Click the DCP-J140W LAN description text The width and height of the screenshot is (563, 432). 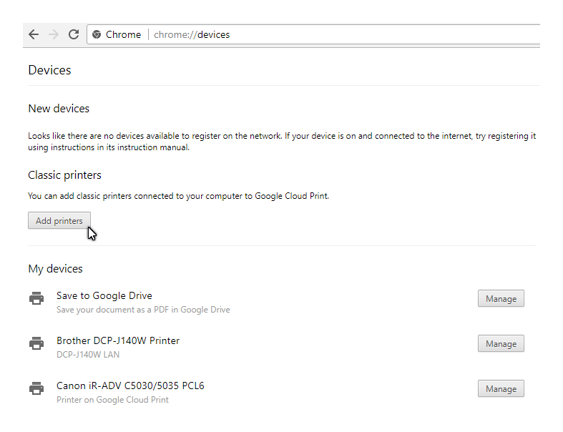(x=88, y=354)
